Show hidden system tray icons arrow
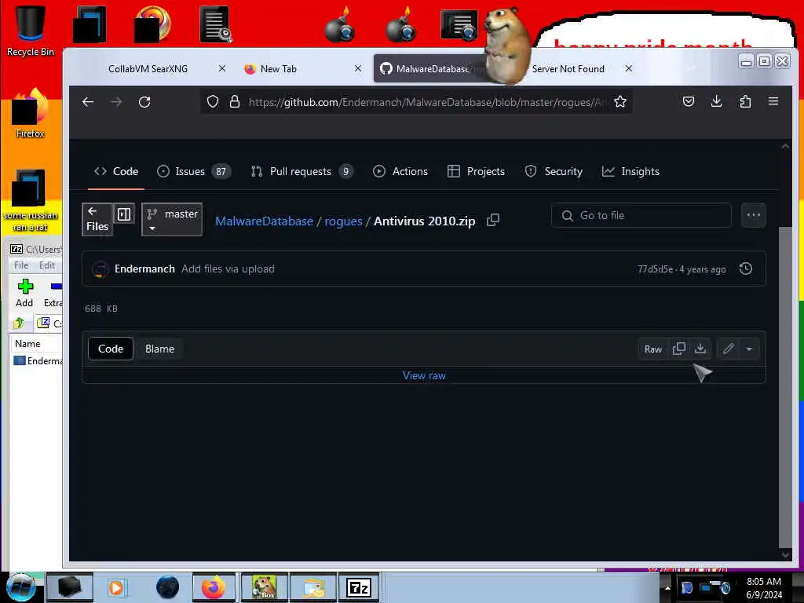 coord(667,587)
